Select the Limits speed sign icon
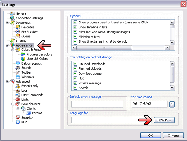 18,99
